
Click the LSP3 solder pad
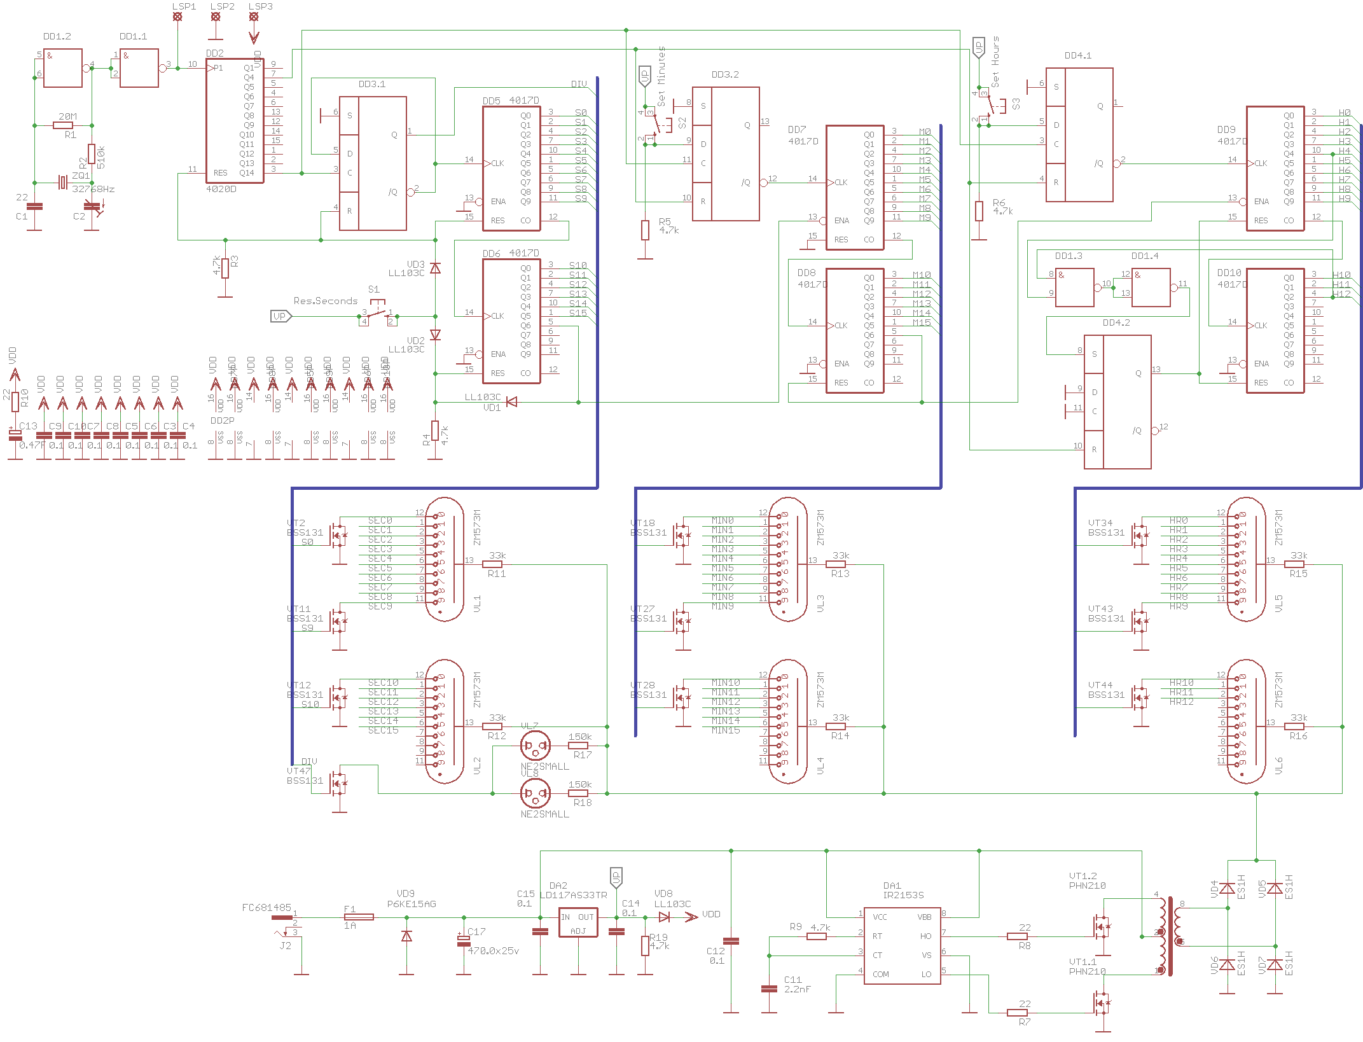click(x=254, y=17)
